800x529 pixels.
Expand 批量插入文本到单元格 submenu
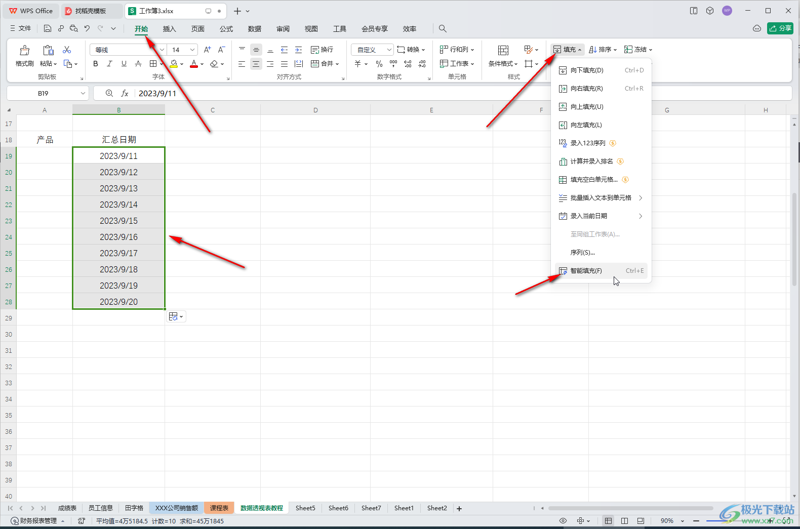(601, 198)
